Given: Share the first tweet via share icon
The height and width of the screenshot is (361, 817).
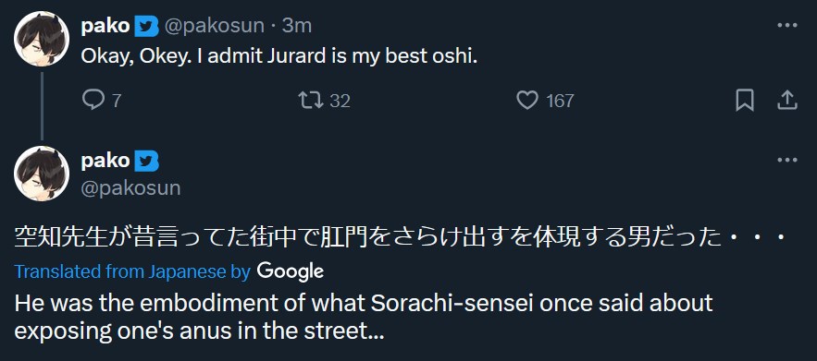Looking at the screenshot, I should (786, 100).
